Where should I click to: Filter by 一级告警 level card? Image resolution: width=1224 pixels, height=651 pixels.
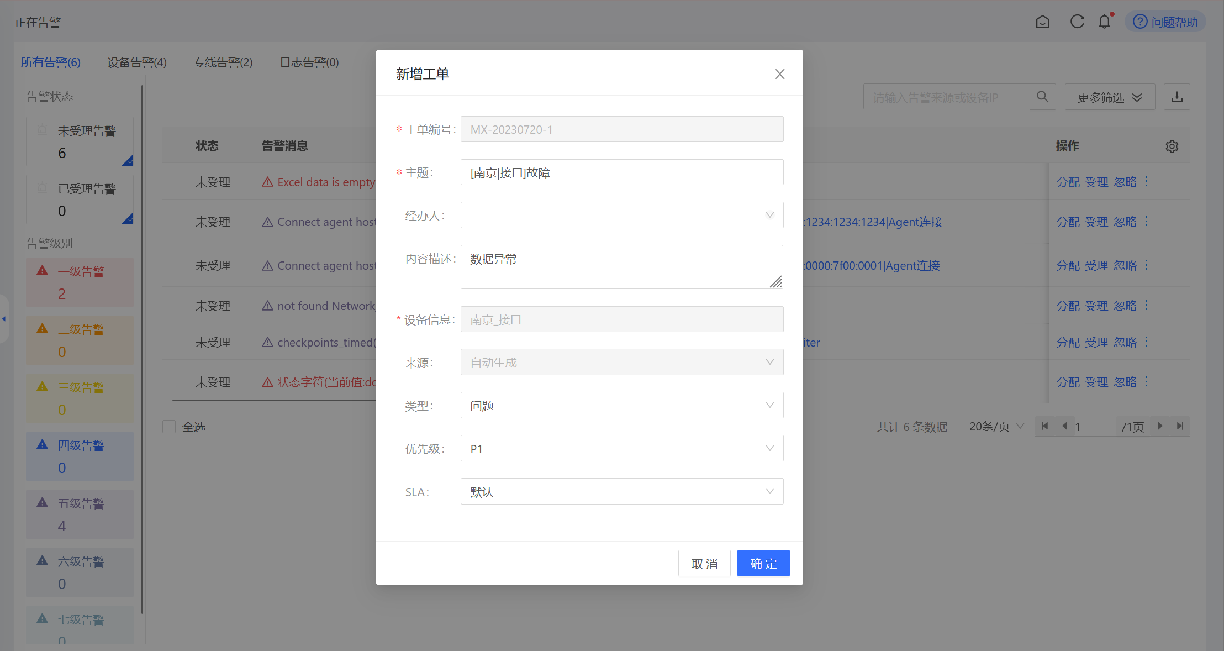(80, 282)
